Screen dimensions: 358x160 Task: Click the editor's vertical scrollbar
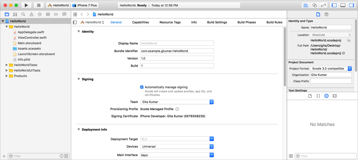(x=285, y=57)
